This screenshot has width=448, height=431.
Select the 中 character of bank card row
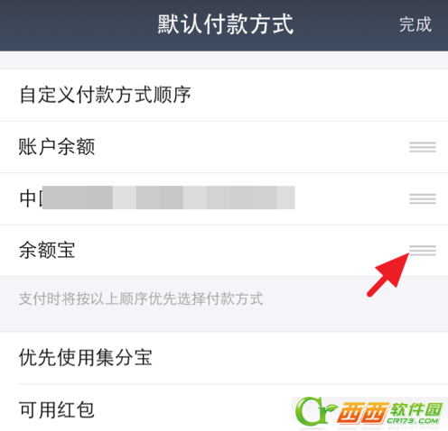28,198
